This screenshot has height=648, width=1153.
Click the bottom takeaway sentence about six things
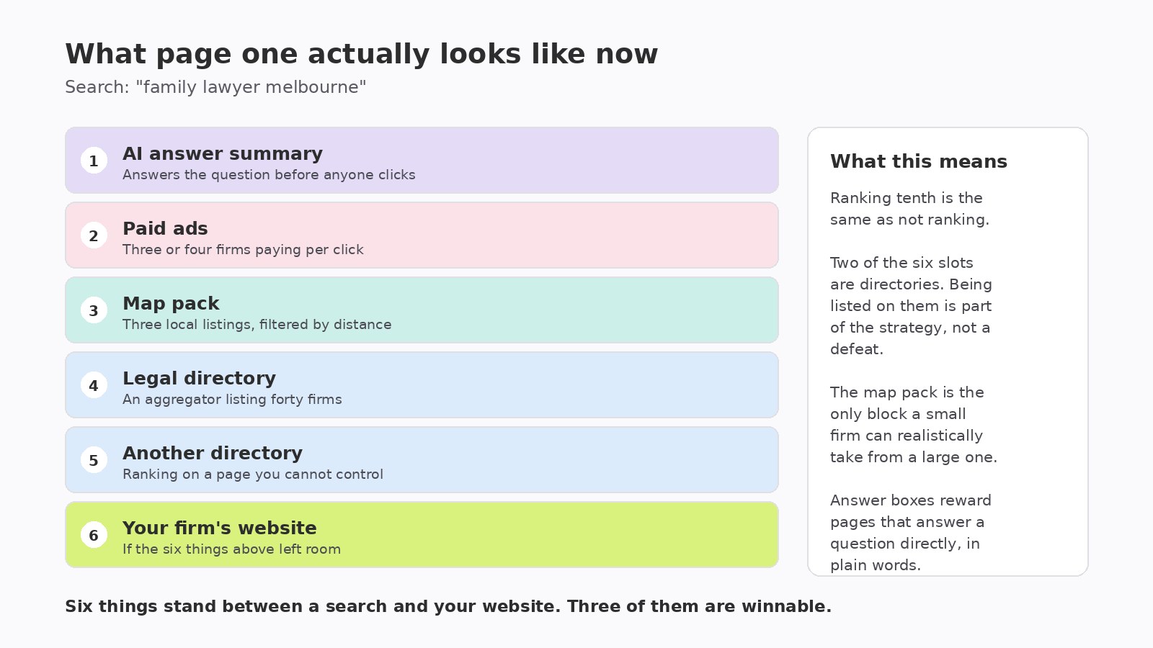point(448,606)
